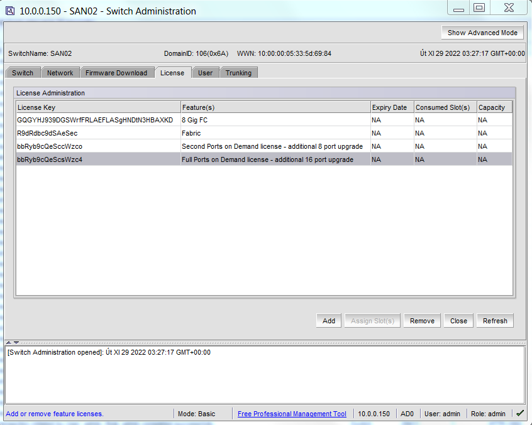Click the Close button

pos(458,321)
